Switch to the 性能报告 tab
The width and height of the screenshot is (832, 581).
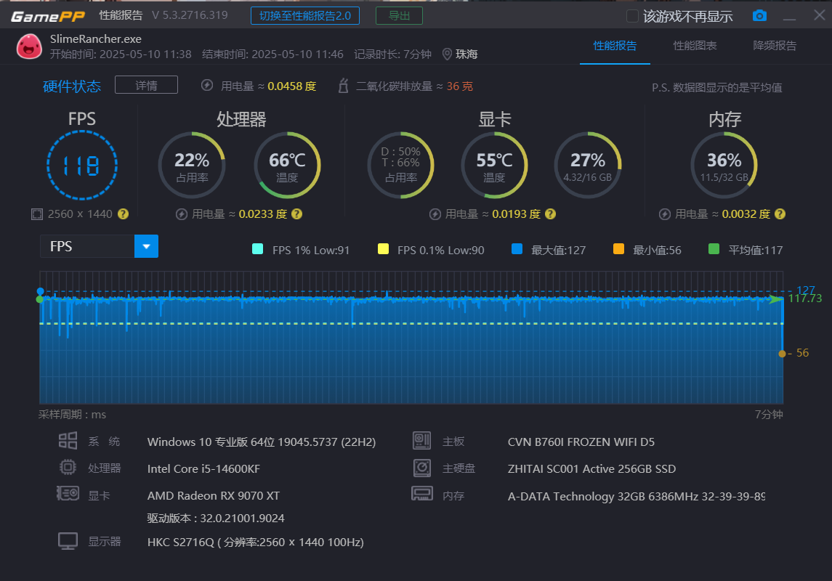[615, 46]
